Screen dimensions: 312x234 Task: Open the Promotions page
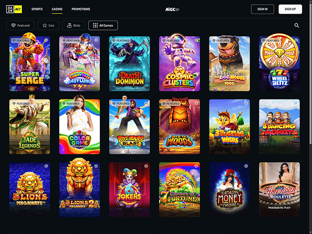click(x=81, y=9)
